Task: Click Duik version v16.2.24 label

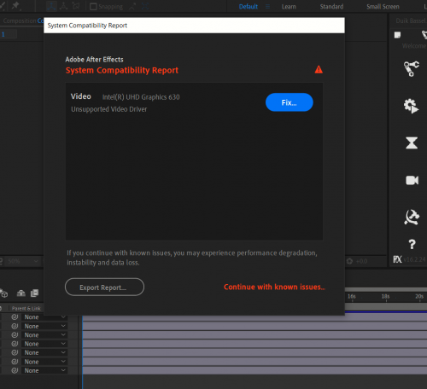Action: 415,259
